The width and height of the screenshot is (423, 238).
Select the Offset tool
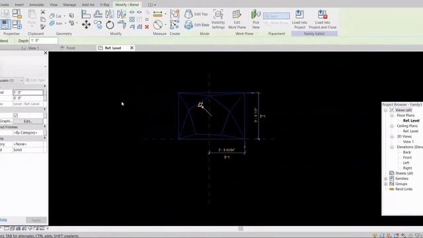(x=98, y=14)
